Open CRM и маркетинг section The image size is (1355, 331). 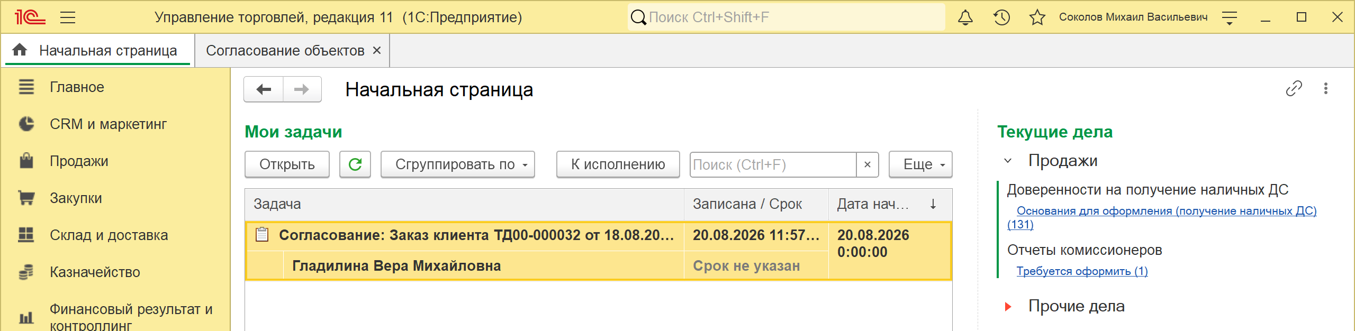(x=108, y=124)
